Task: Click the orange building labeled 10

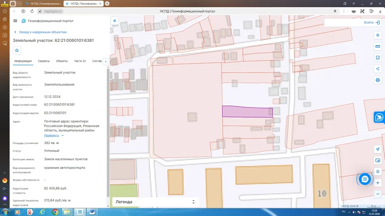Action: [321, 186]
